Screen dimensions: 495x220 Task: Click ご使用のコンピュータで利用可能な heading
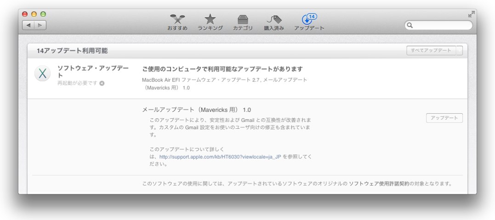[x=222, y=69]
